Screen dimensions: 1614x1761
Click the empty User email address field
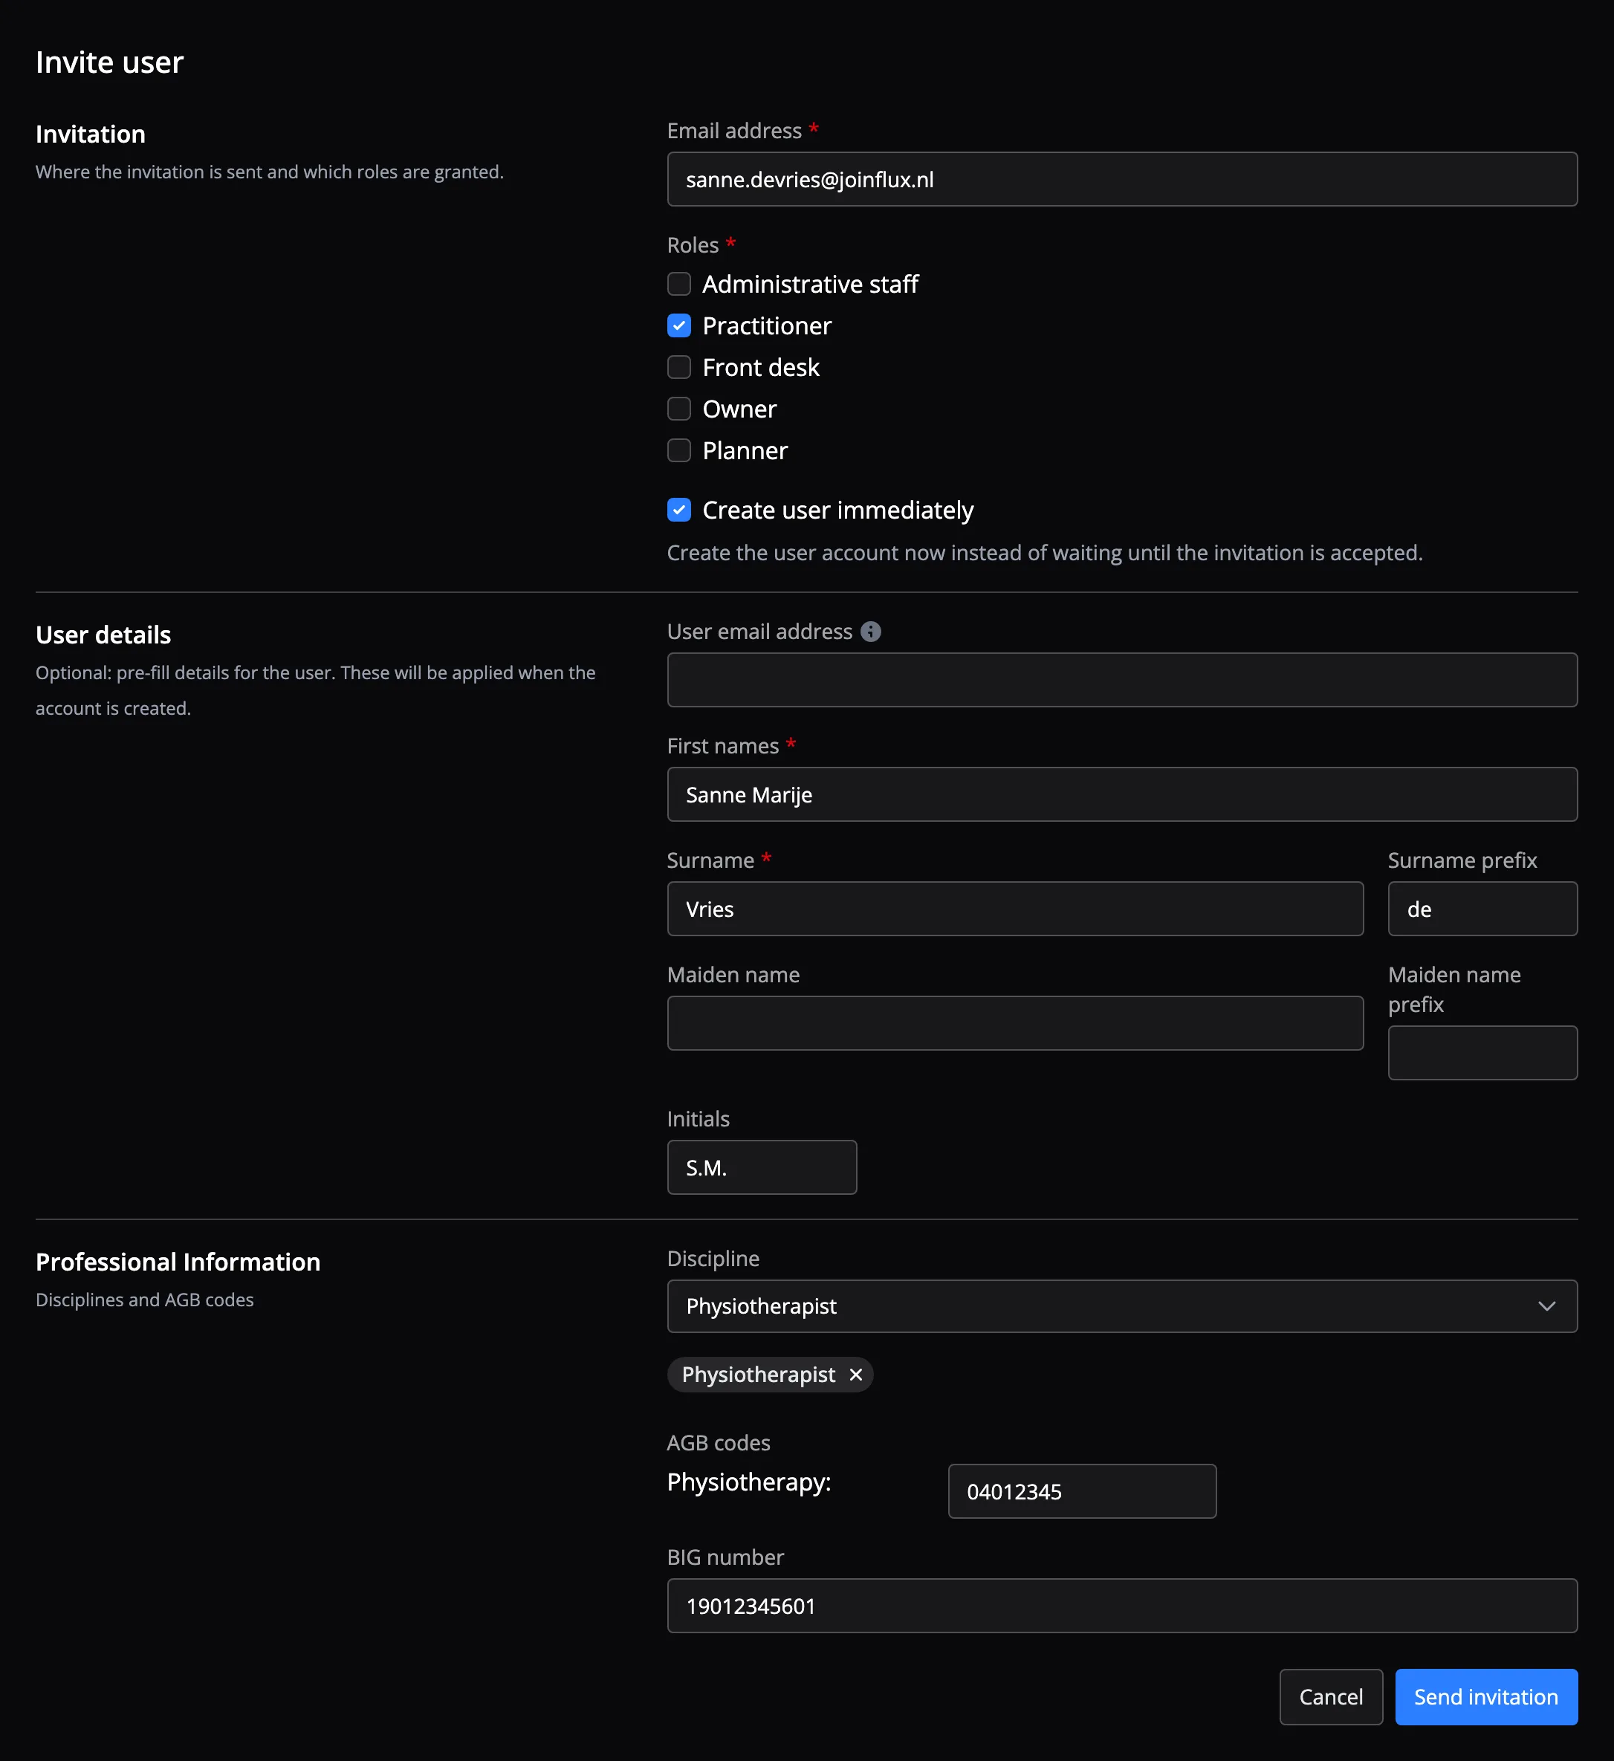[x=1121, y=680]
